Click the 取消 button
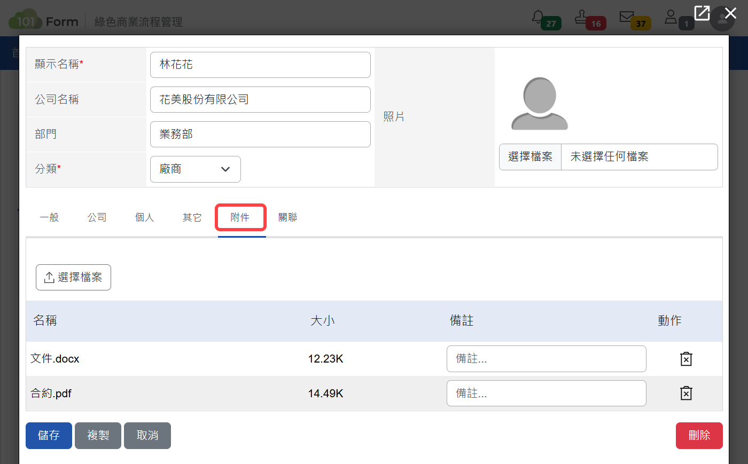The image size is (748, 464). [147, 436]
